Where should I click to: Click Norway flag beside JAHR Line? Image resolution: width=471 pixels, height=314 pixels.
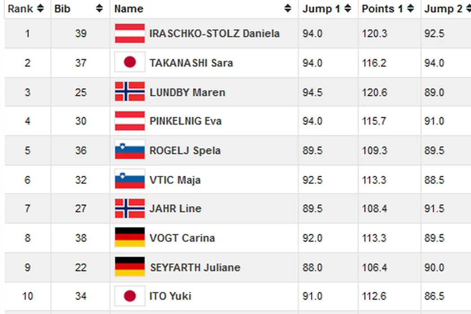[130, 208]
